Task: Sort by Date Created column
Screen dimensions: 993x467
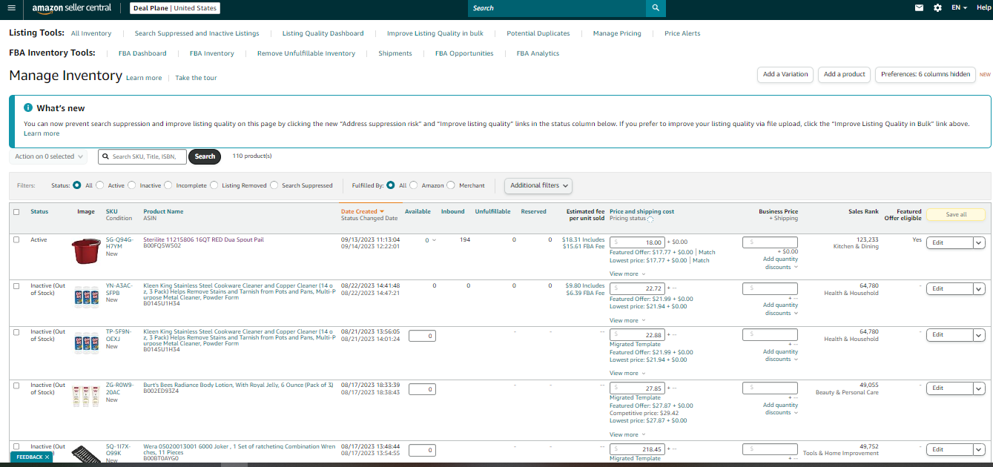Action: pos(363,211)
